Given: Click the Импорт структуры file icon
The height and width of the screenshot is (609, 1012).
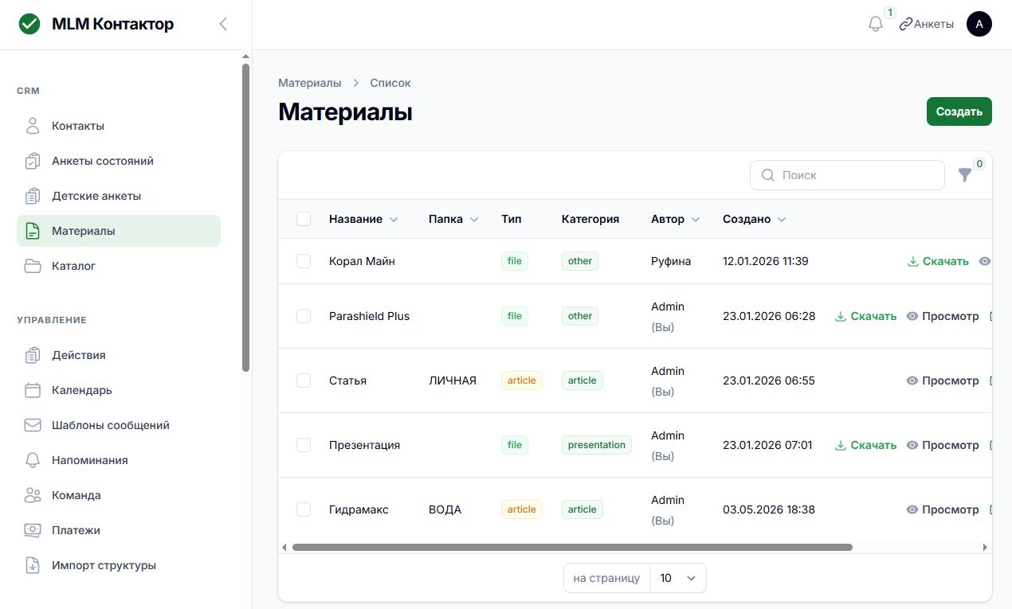Looking at the screenshot, I should click(33, 565).
